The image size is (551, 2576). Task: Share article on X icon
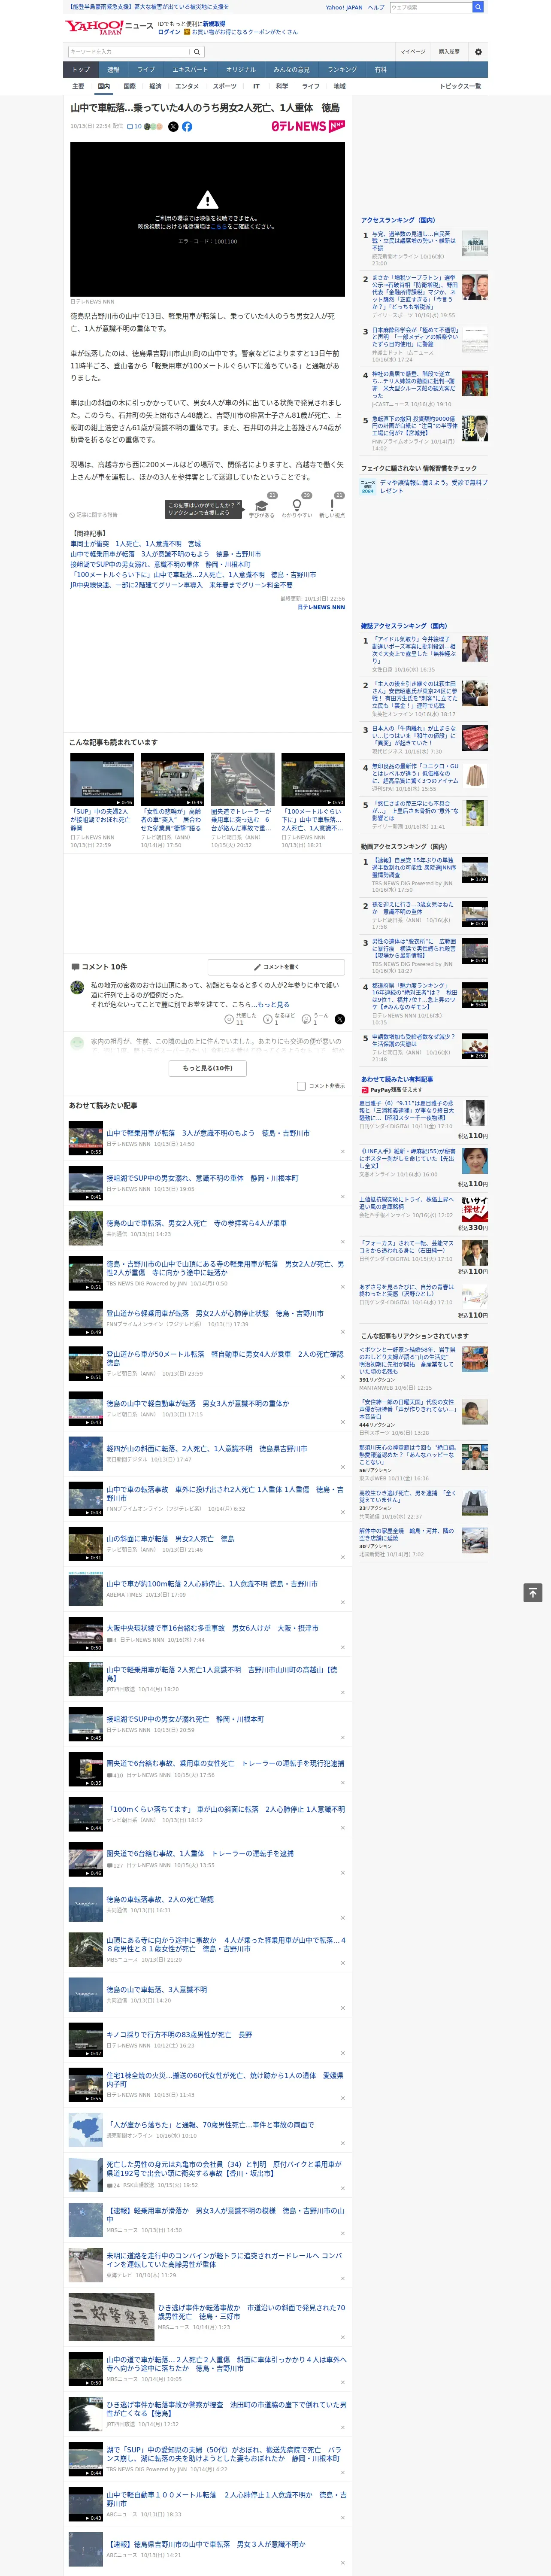(x=173, y=127)
